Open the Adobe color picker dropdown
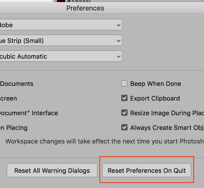Image resolution: width=204 pixels, height=188 pixels. (61, 25)
